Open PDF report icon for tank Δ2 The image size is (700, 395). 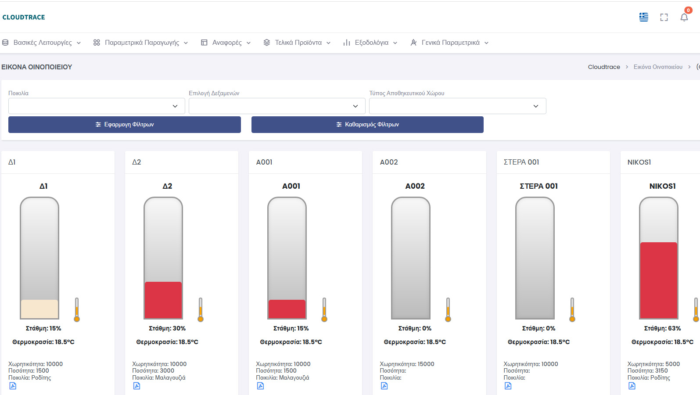pos(136,386)
